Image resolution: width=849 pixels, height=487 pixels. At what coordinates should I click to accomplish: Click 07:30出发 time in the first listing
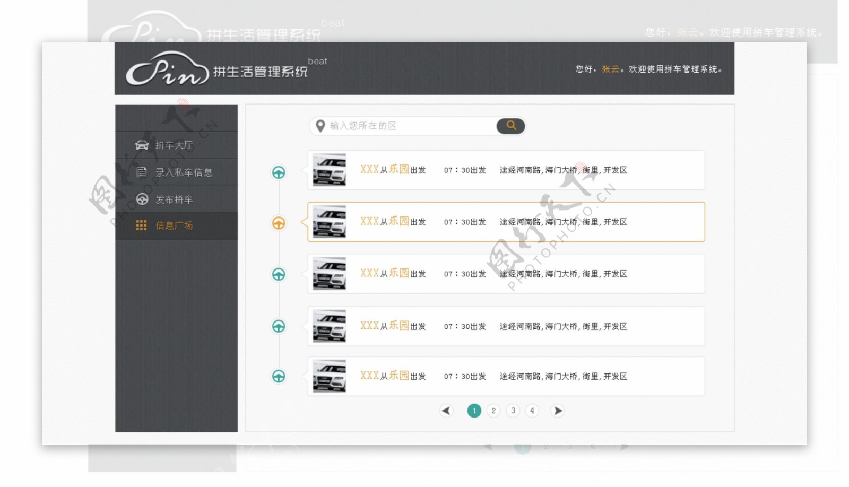tap(465, 170)
